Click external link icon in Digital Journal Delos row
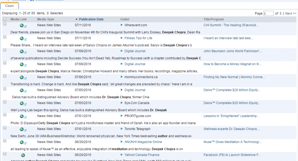This screenshot has height=161, width=298. pos(25,91)
